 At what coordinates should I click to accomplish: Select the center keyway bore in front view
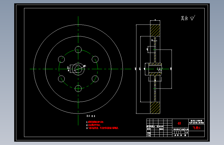tap(78, 69)
